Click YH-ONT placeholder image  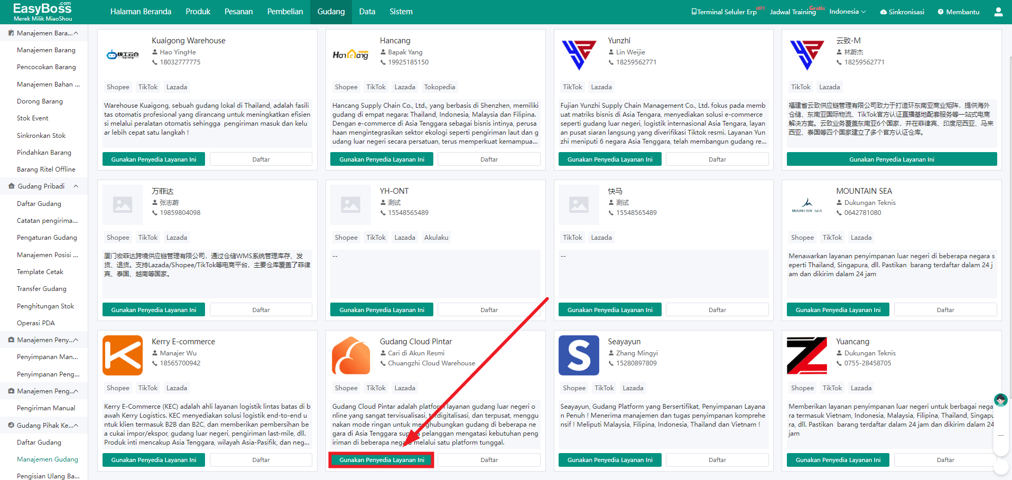pos(351,205)
